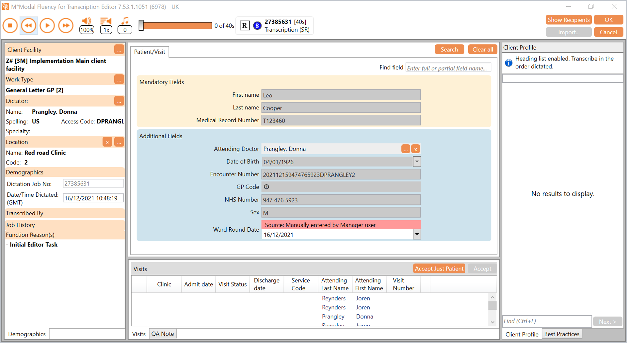The width and height of the screenshot is (627, 343).
Task: Click Accept Just Patient button
Action: tap(439, 269)
